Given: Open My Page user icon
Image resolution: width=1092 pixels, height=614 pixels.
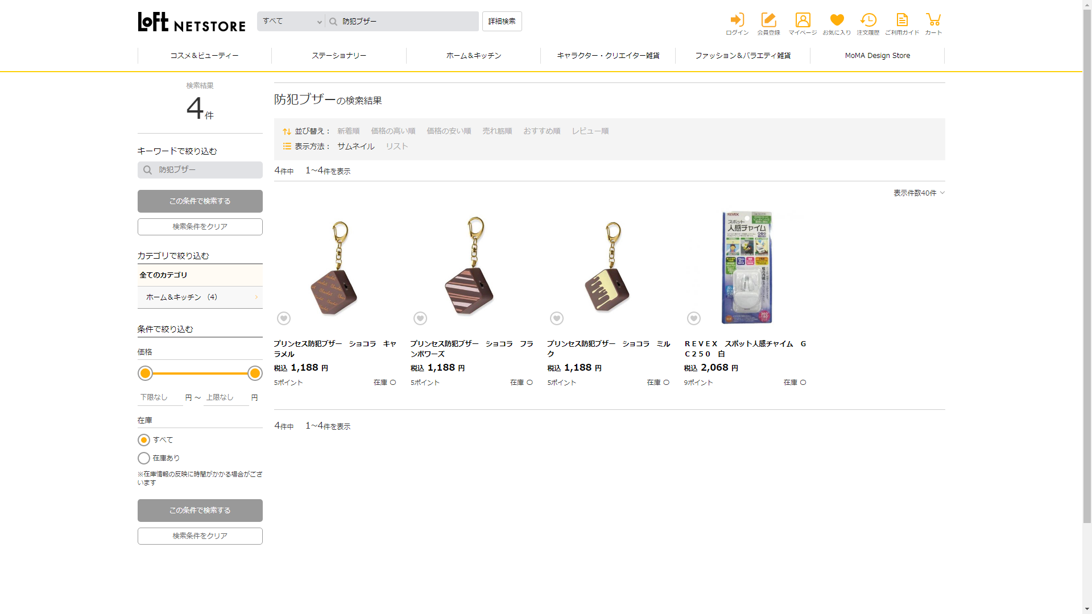Looking at the screenshot, I should click(803, 20).
